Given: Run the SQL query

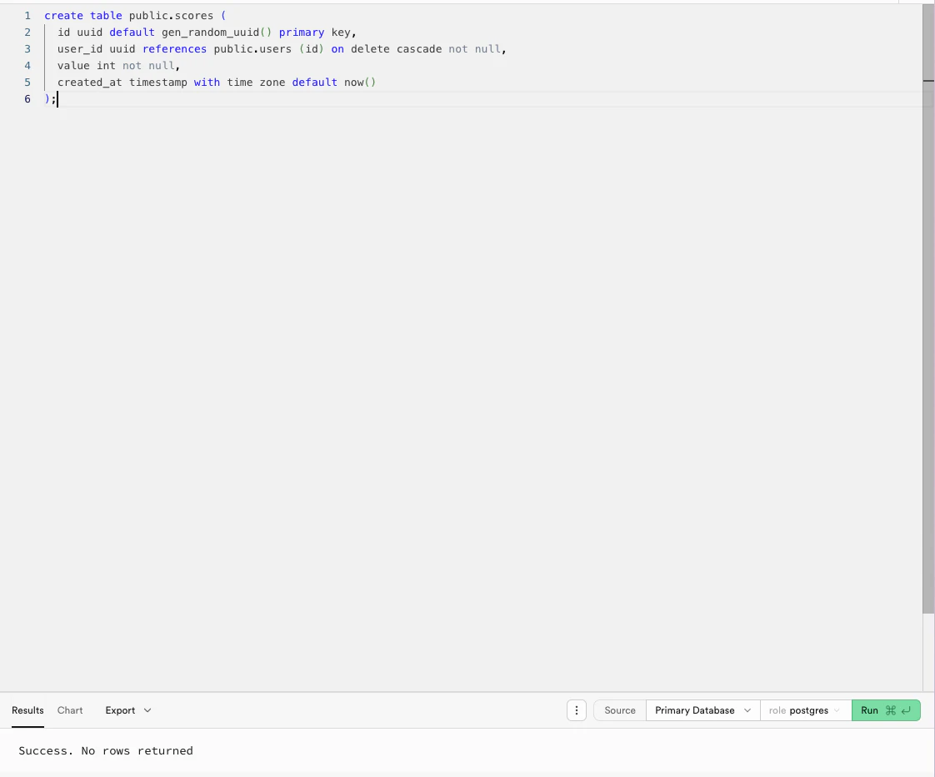Looking at the screenshot, I should tap(886, 710).
